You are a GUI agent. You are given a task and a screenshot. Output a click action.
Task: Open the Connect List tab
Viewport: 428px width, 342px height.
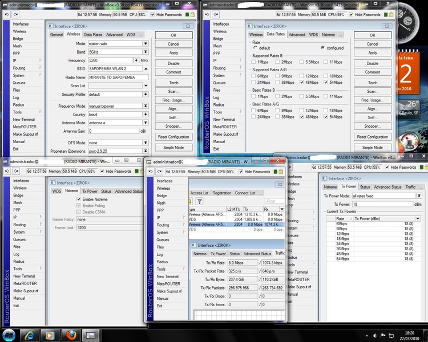pos(245,193)
